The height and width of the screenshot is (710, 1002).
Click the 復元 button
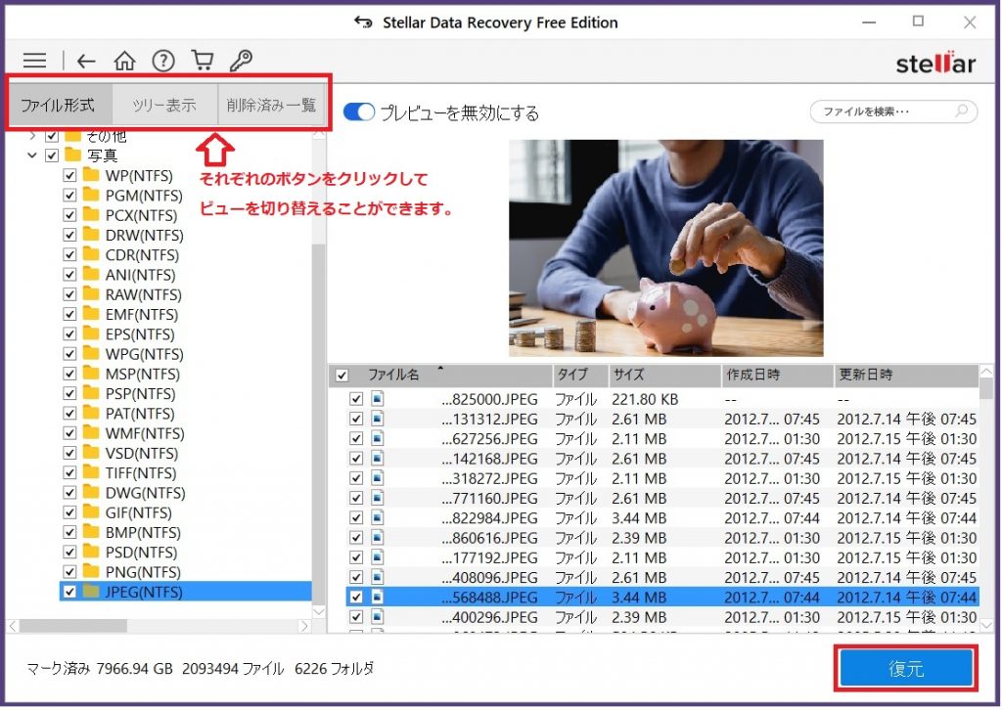click(x=906, y=669)
